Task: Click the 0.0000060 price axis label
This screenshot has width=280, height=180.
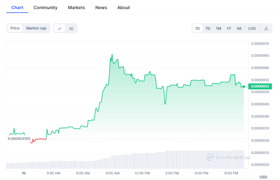Action: pos(260,68)
